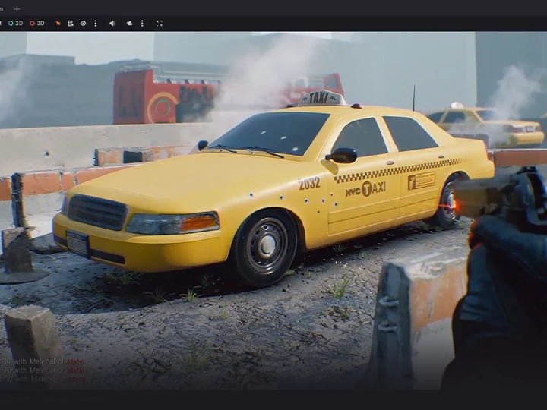Toggle the eye visibility icon in toolbar
547x410 pixels.
(x=83, y=24)
